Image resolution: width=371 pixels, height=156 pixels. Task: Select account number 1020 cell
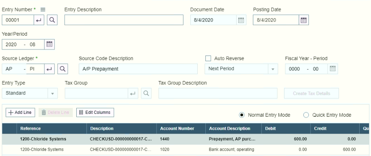181,150
